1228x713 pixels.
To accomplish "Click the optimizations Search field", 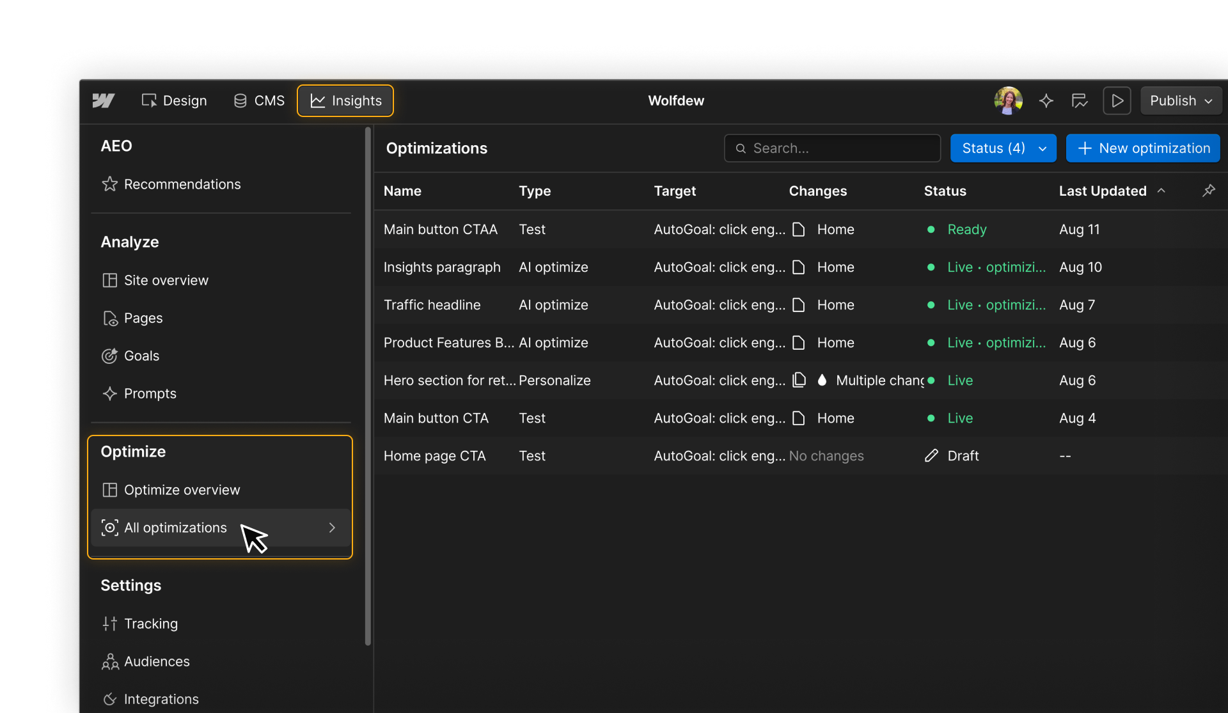I will click(832, 148).
